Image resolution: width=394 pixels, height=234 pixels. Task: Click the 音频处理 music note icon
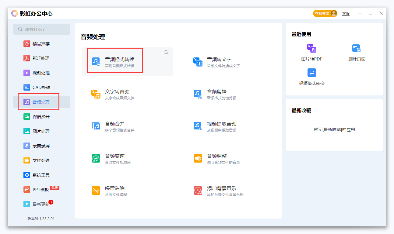(27, 102)
